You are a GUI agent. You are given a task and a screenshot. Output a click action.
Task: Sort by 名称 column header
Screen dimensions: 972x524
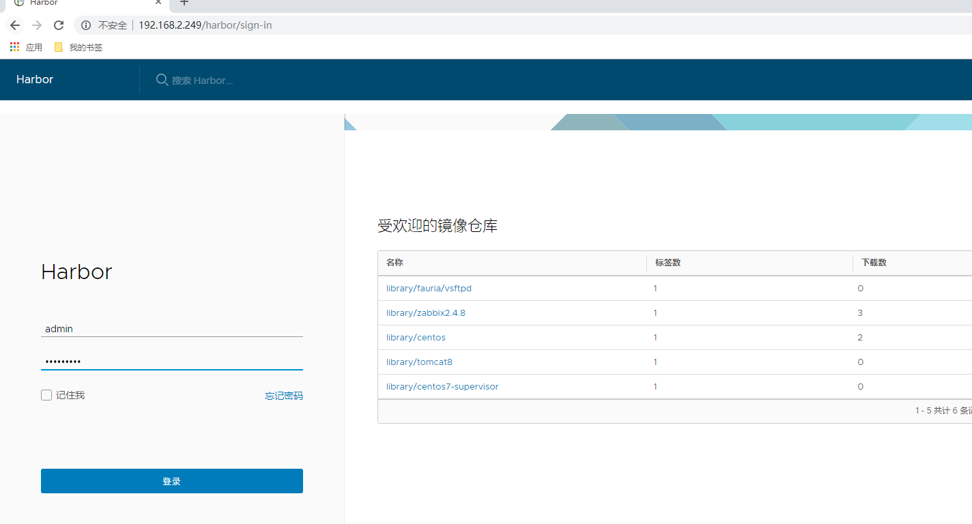tap(395, 263)
